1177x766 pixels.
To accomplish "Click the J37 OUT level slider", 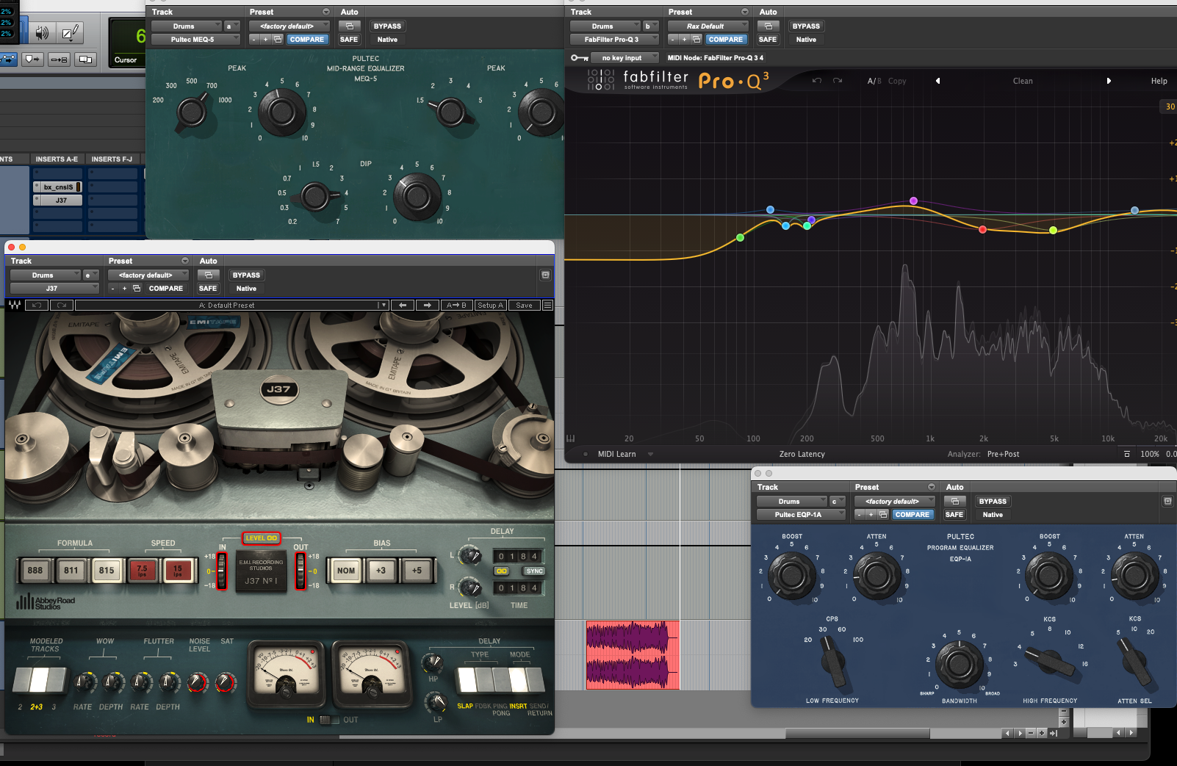I will [300, 571].
